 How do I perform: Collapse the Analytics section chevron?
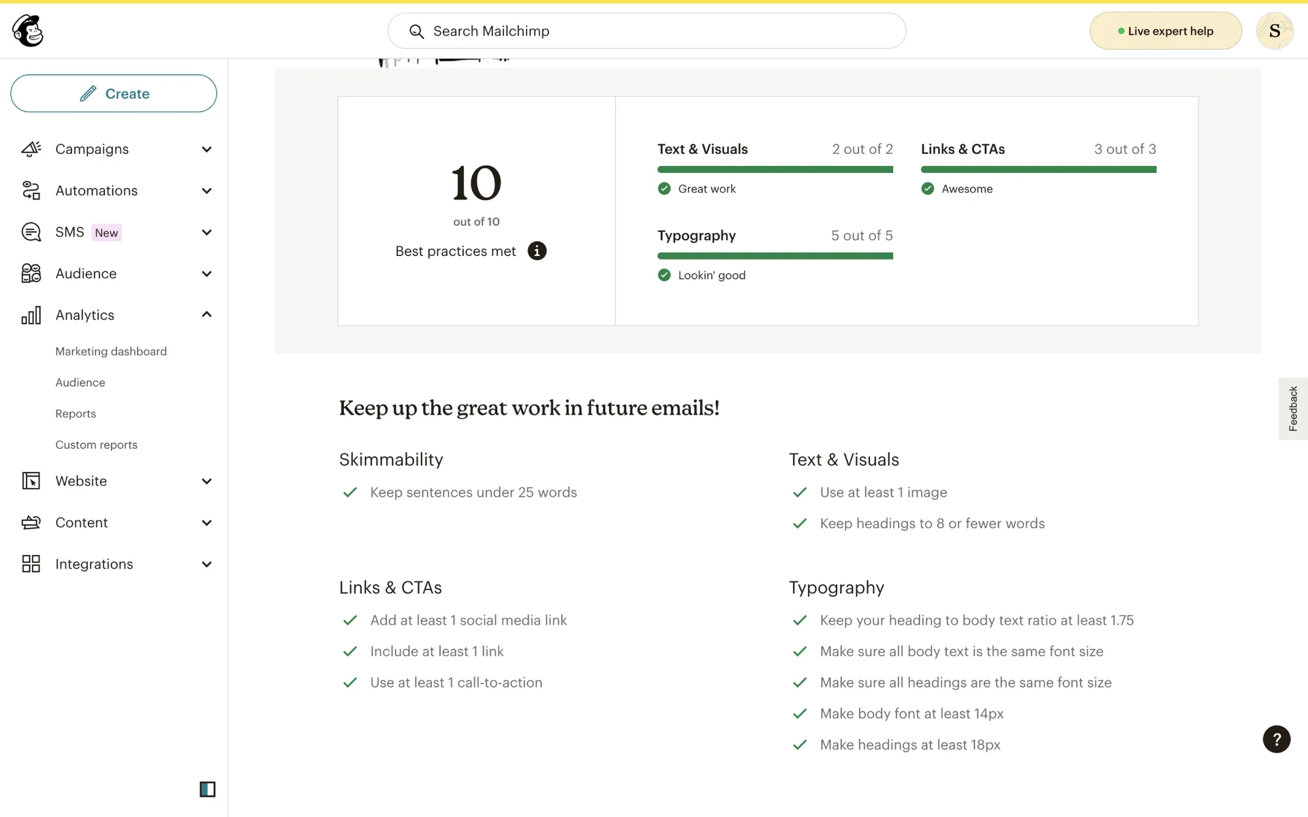point(206,315)
